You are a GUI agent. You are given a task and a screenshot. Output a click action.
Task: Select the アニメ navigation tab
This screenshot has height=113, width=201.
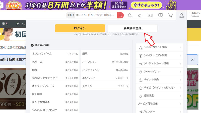20,24
